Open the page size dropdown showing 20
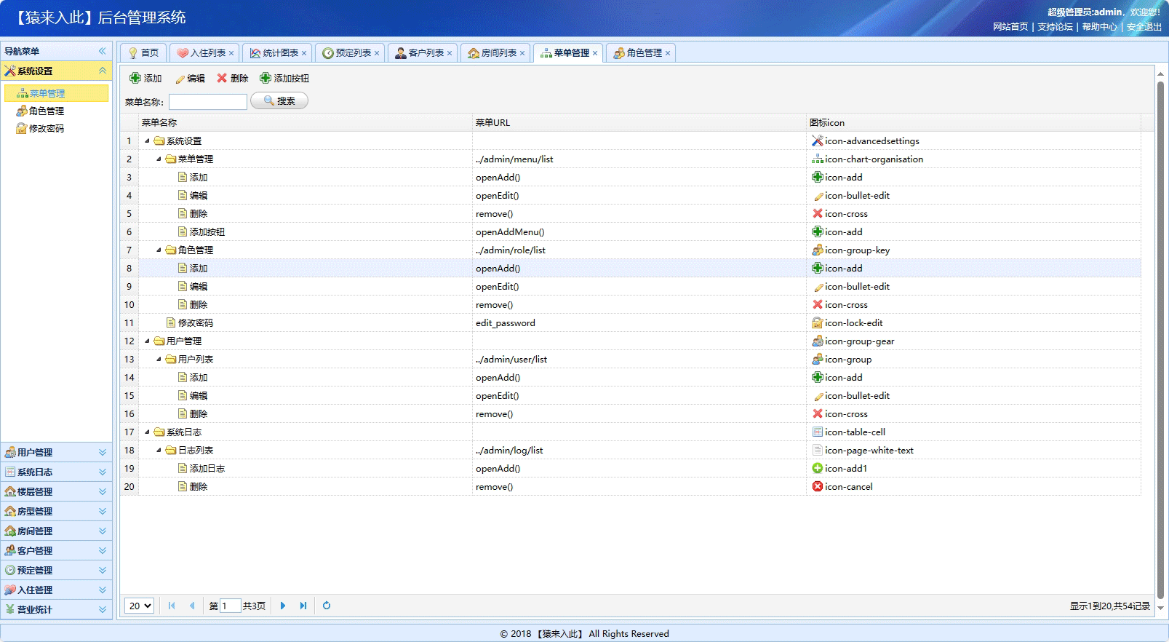Viewport: 1169px width, 642px height. pos(139,606)
